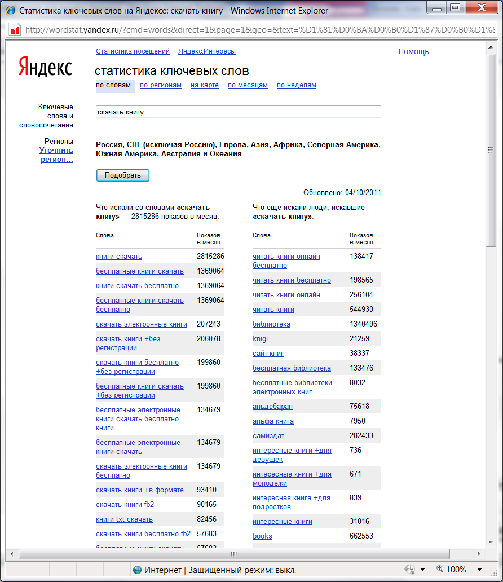Open 'бесплатные библиотеки электронных книг' link

click(x=293, y=387)
